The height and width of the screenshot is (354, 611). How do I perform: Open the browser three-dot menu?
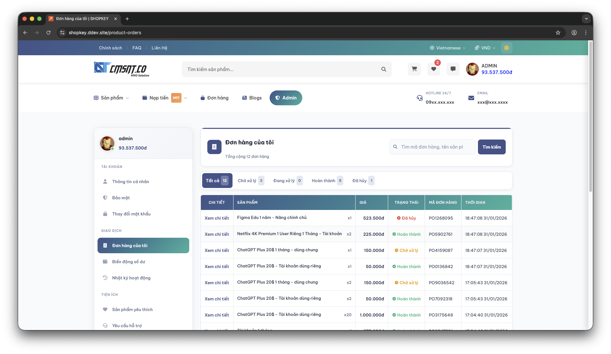pyautogui.click(x=585, y=33)
